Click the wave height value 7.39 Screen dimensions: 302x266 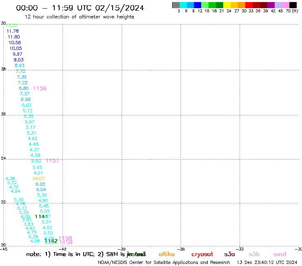(x=22, y=77)
